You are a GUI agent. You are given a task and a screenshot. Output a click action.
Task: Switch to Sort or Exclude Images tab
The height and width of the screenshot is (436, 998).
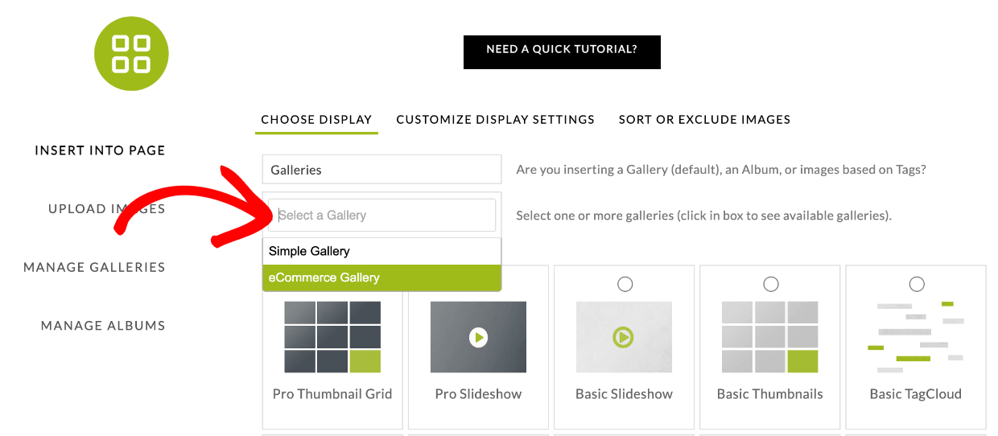pos(704,120)
